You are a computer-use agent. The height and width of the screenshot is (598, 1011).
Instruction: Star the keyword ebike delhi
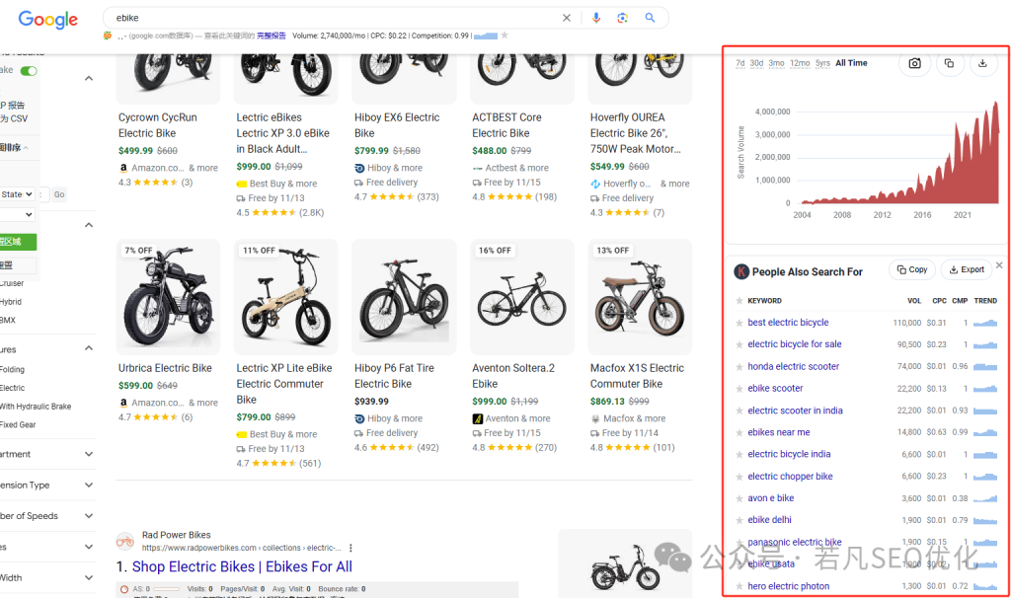coord(739,520)
